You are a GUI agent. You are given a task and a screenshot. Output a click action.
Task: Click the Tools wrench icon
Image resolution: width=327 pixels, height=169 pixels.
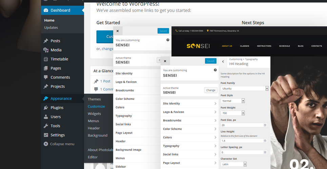46,126
